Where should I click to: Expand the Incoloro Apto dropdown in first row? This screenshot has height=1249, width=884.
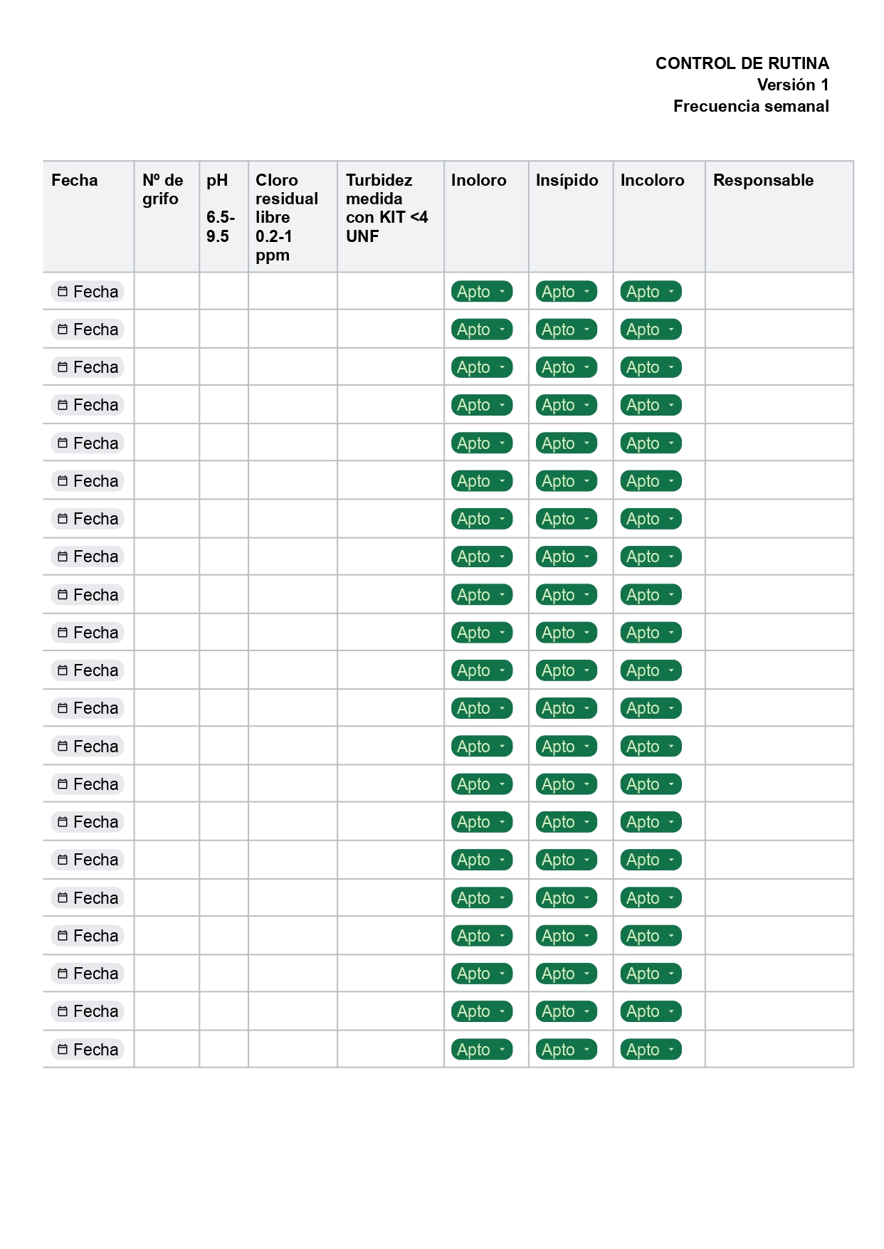pos(651,292)
